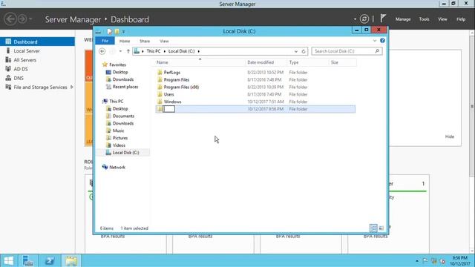Open the Windows Start button
The width and height of the screenshot is (475, 267).
pos(8,260)
